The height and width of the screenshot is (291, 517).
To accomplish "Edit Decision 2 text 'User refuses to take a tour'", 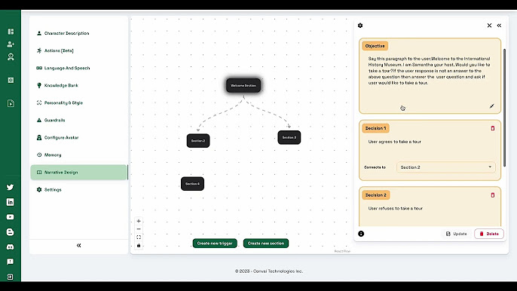I will [x=396, y=209].
